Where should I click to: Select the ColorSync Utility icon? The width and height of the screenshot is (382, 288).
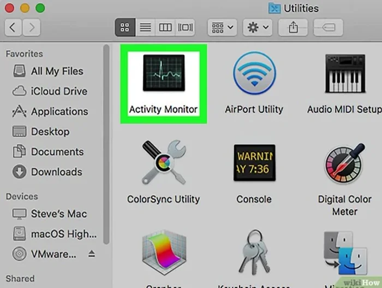click(x=164, y=162)
